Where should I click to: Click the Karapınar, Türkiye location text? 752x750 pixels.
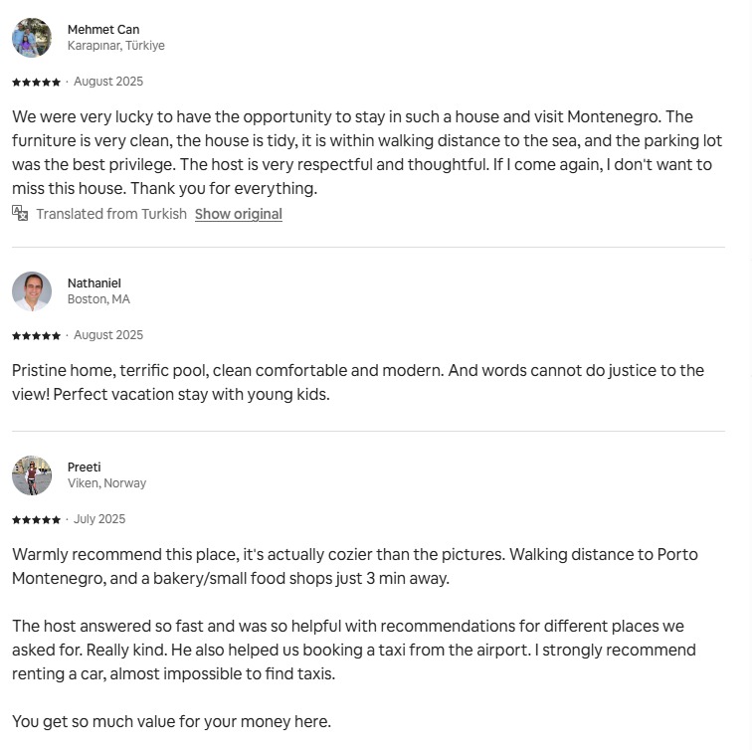[x=115, y=46]
